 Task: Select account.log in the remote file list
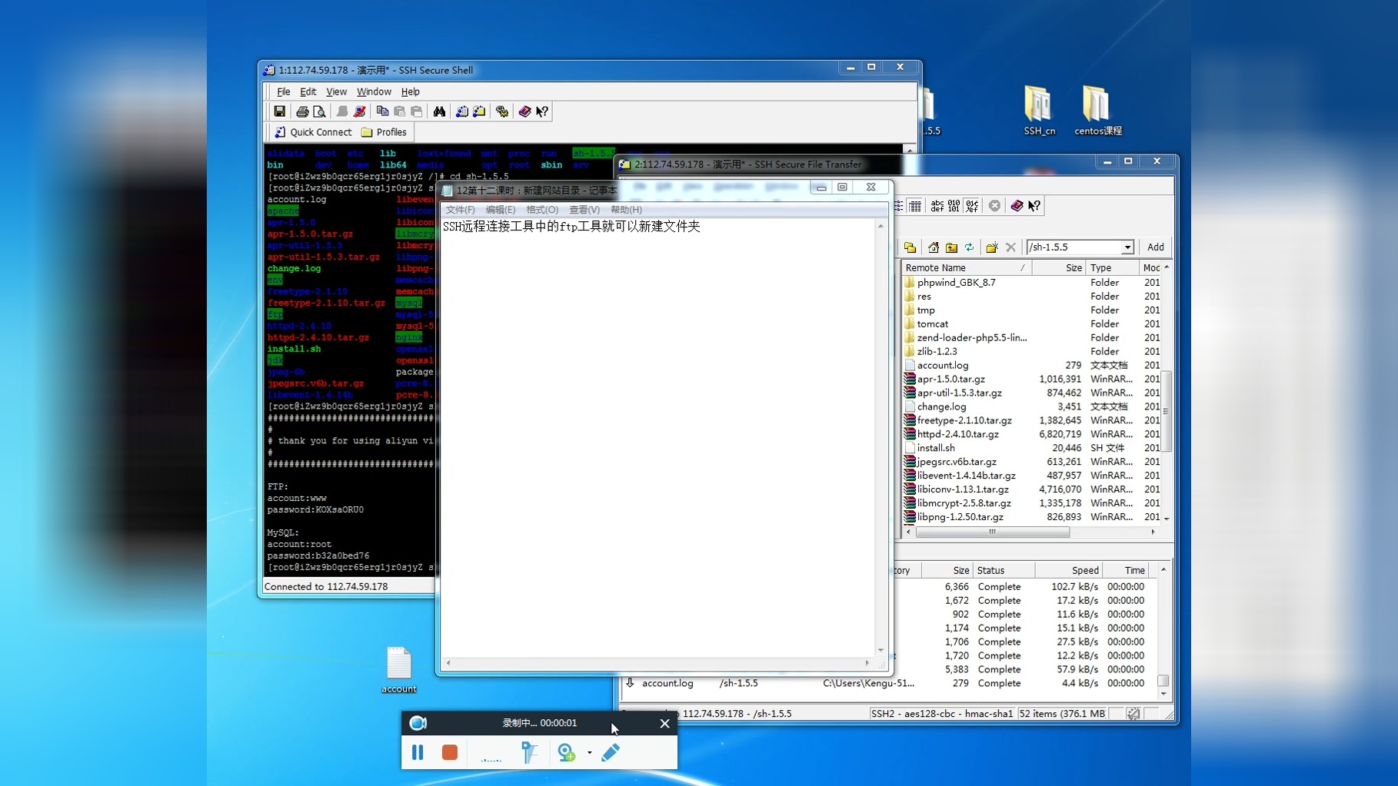pos(942,366)
